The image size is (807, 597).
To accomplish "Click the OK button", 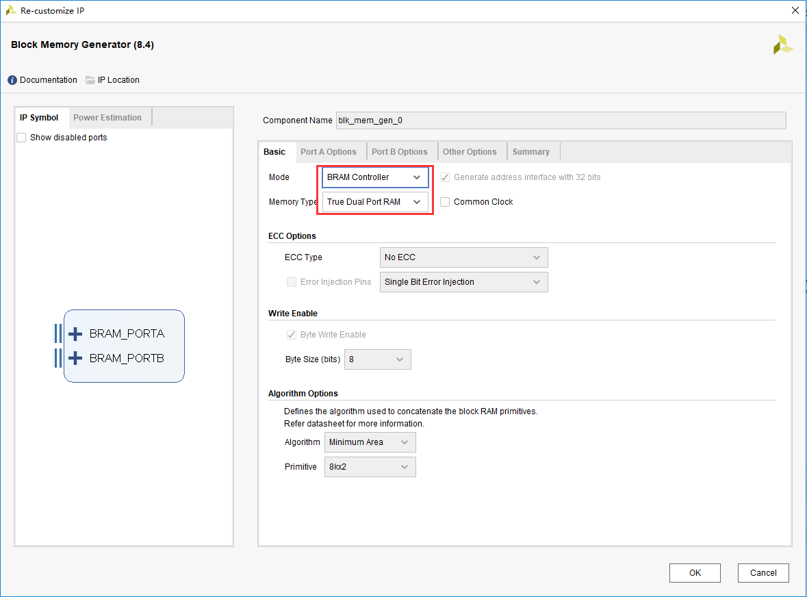I will click(x=695, y=573).
